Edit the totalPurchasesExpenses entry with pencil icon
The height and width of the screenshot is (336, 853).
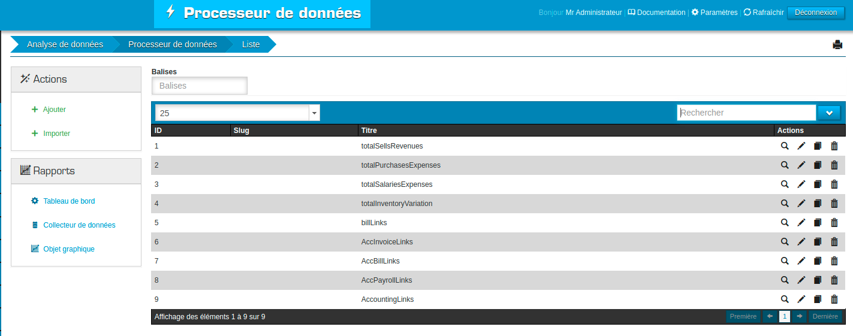point(801,165)
